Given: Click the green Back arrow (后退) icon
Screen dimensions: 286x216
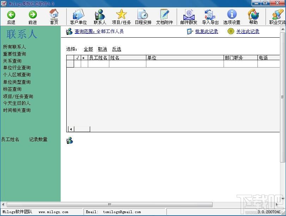Looking at the screenshot, I should pos(11,14).
